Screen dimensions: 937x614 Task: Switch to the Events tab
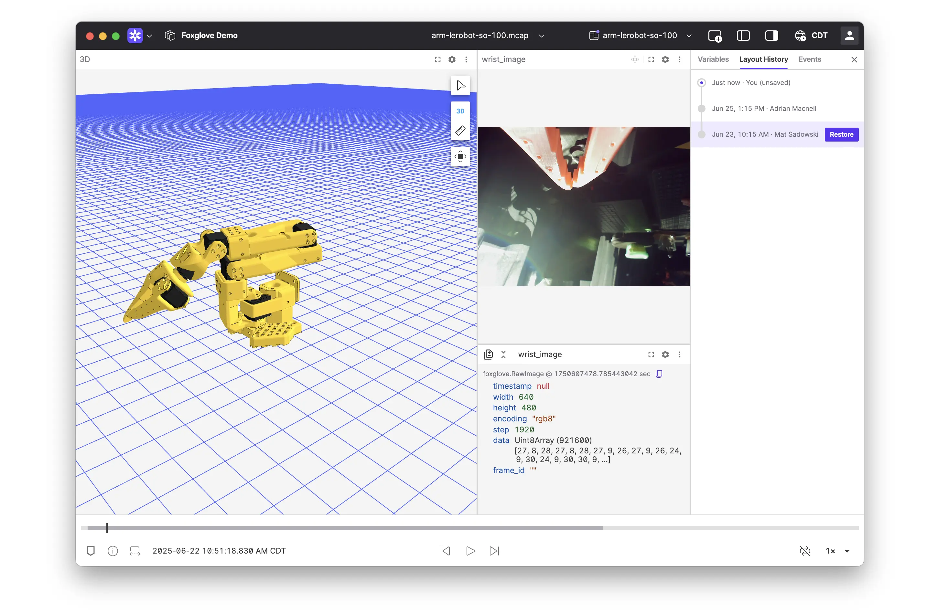point(809,59)
